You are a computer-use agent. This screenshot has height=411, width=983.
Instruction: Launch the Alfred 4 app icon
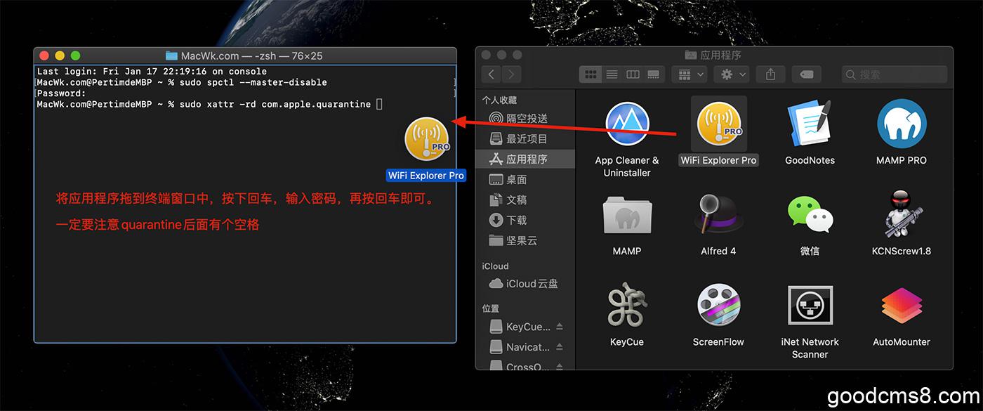coord(719,215)
